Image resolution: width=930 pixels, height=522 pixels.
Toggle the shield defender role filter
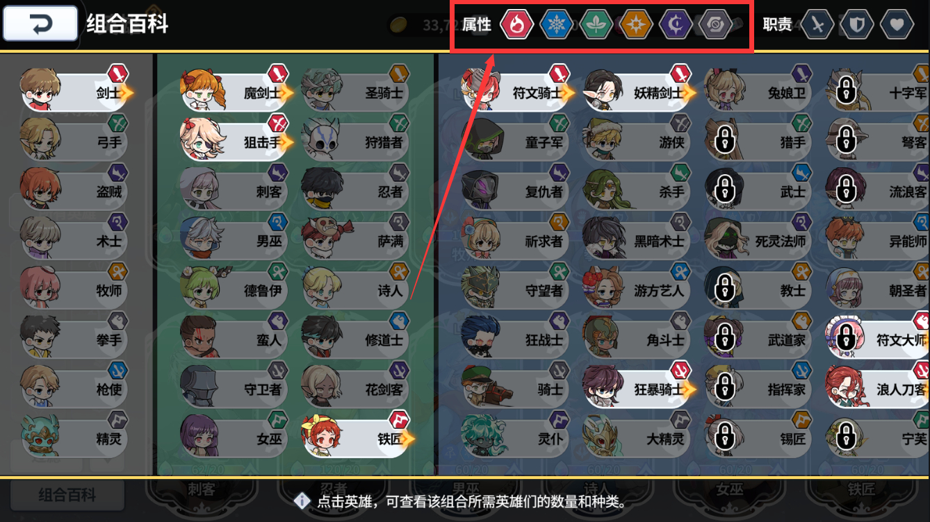coord(857,25)
